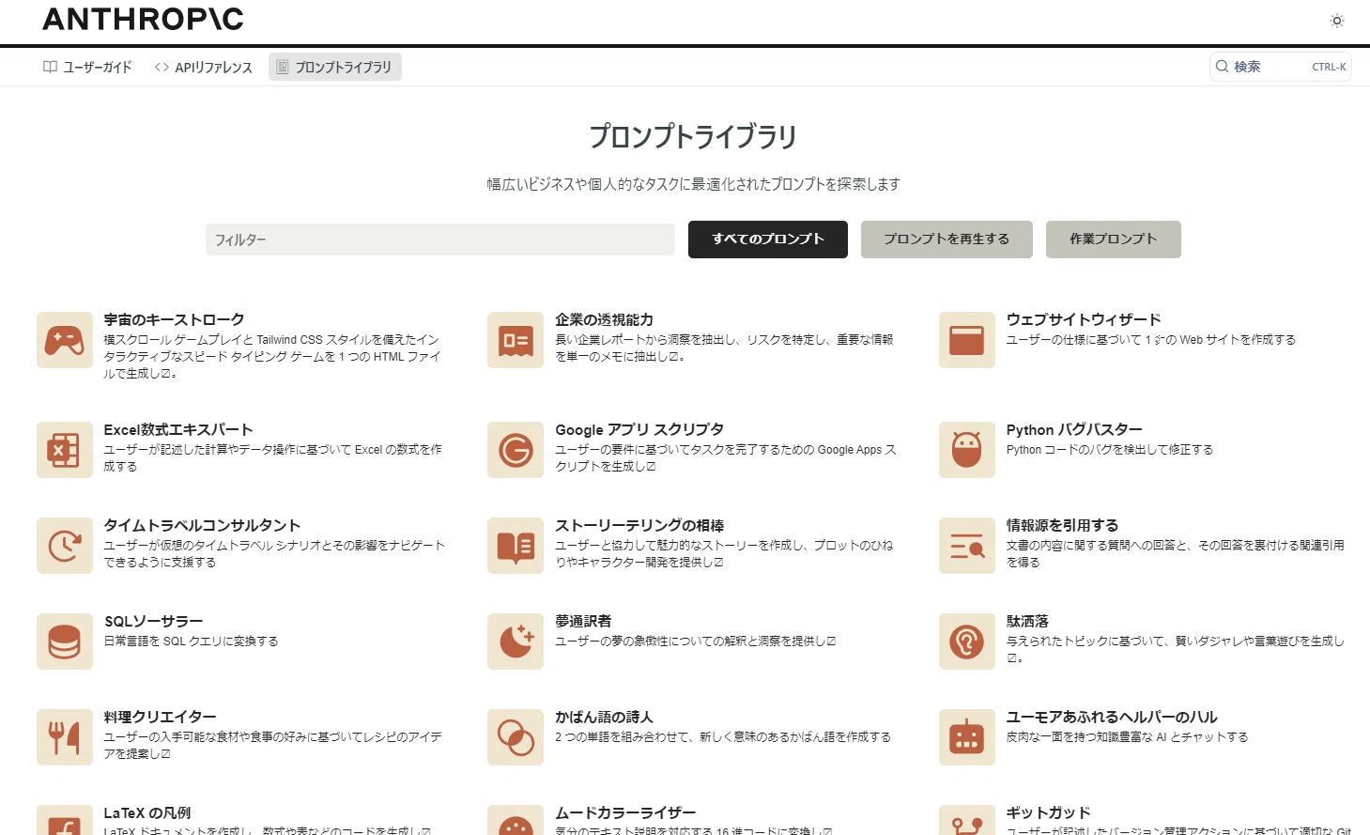Click the game controller icon for 宇宙のキーストローク
Screen dimensions: 1370x835
click(x=65, y=340)
